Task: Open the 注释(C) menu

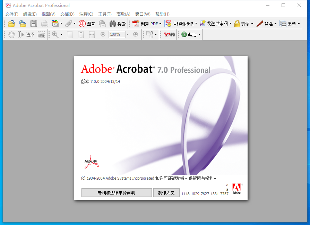Action: pyautogui.click(x=86, y=14)
